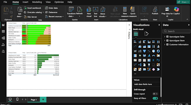This screenshot has height=105, width=191.
Task: Open Transform data dropdown
Action: (x=71, y=12)
